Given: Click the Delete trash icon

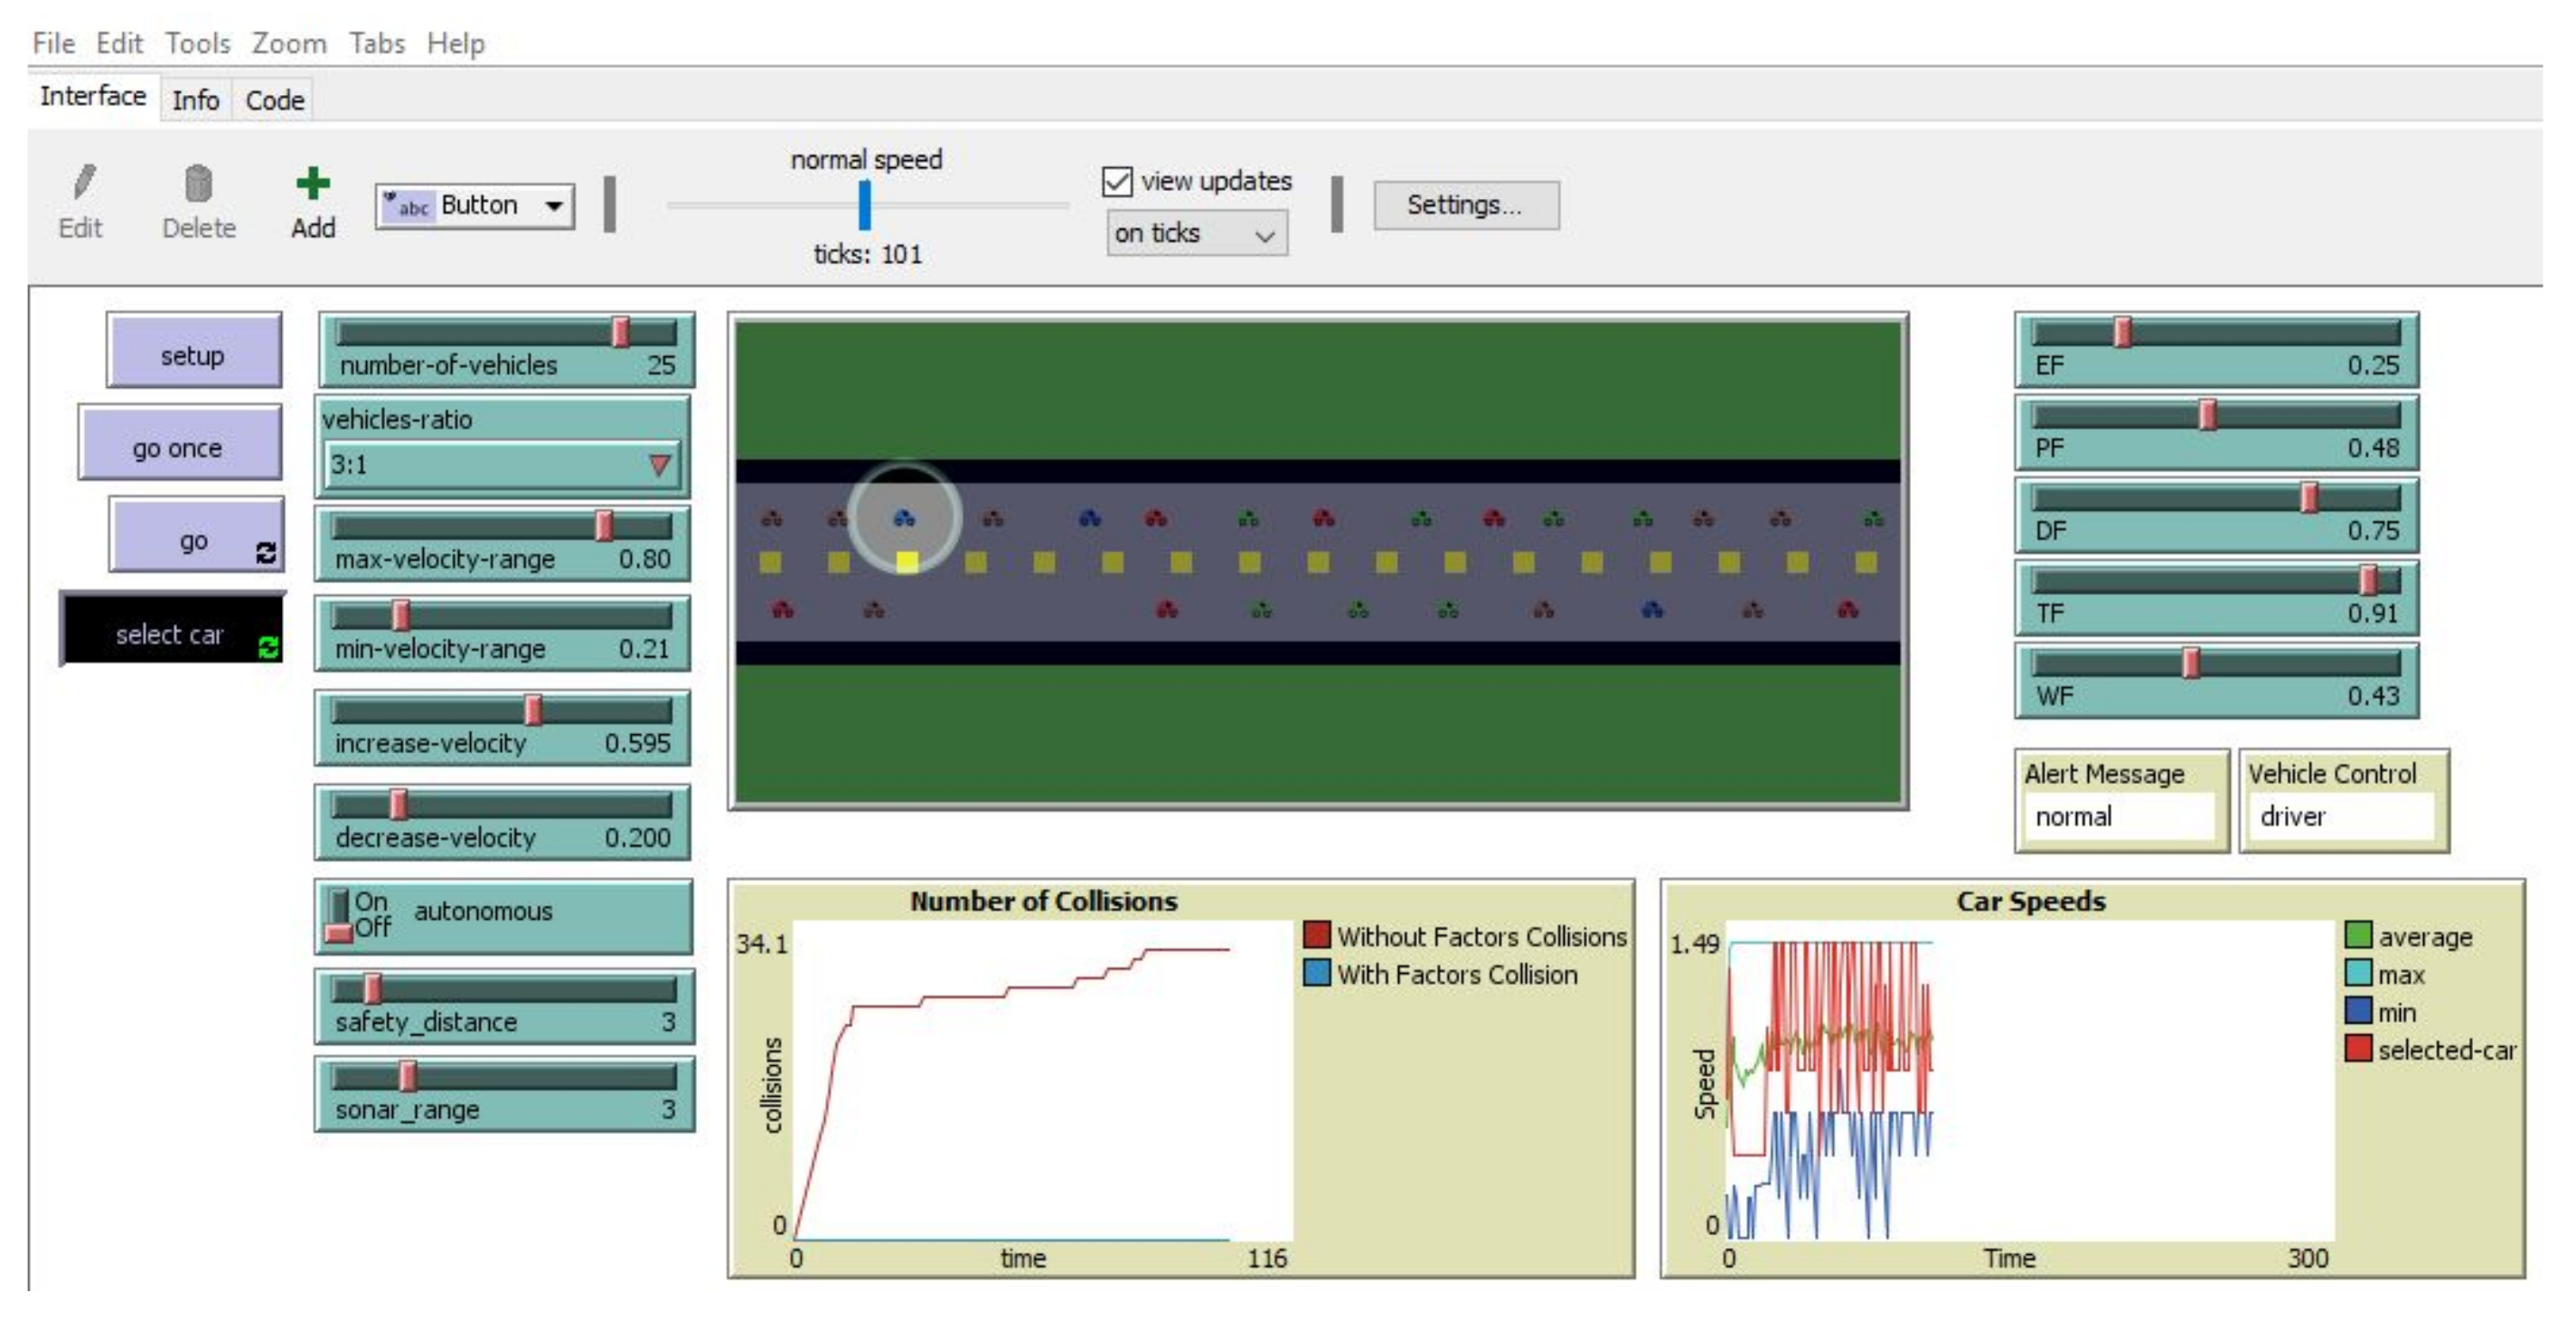Looking at the screenshot, I should [x=198, y=184].
